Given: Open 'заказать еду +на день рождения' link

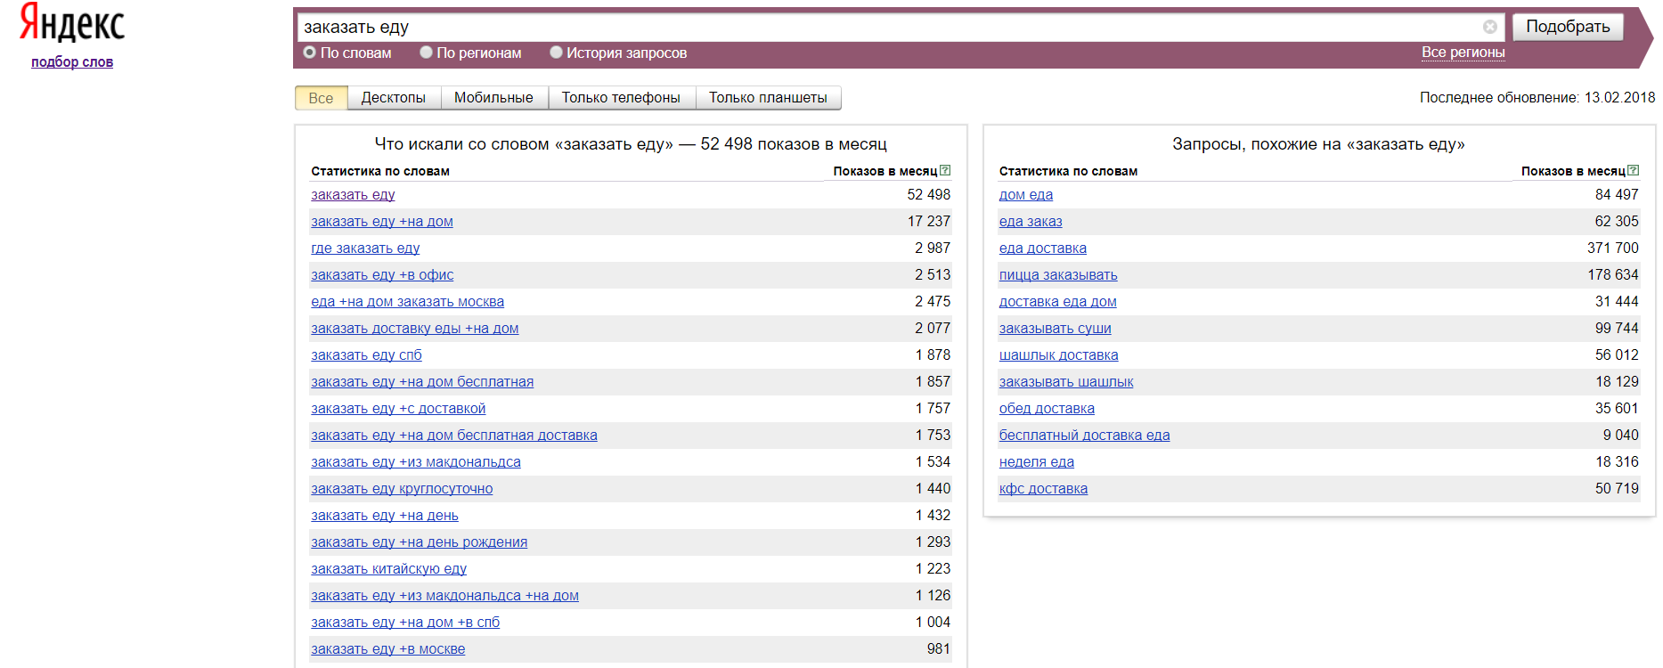Looking at the screenshot, I should click(x=419, y=542).
